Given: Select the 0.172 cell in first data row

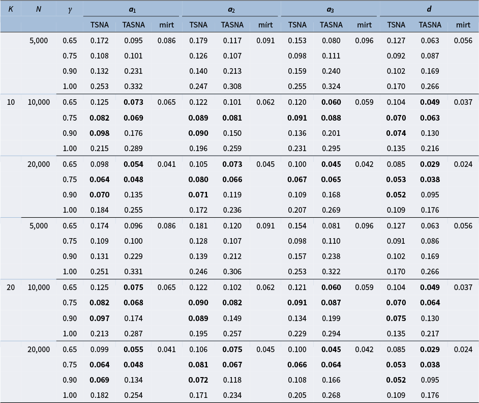Looking at the screenshot, I should 100,41.
